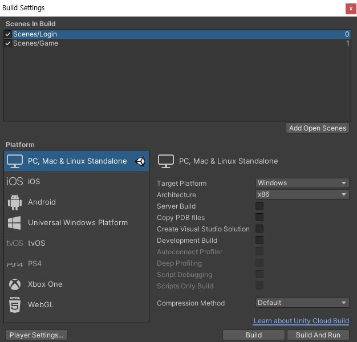Click the Unity logo on selected platform row
Screen dimensions: 357x342
(x=140, y=161)
